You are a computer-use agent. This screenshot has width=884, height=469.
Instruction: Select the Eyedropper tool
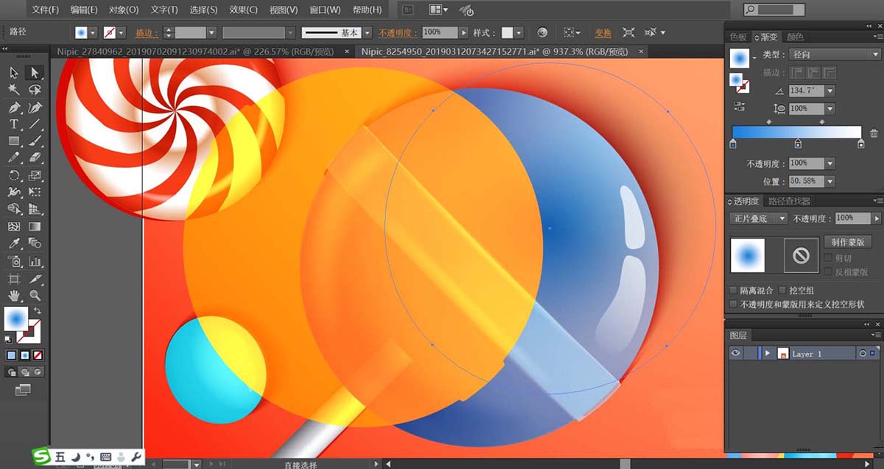point(13,243)
